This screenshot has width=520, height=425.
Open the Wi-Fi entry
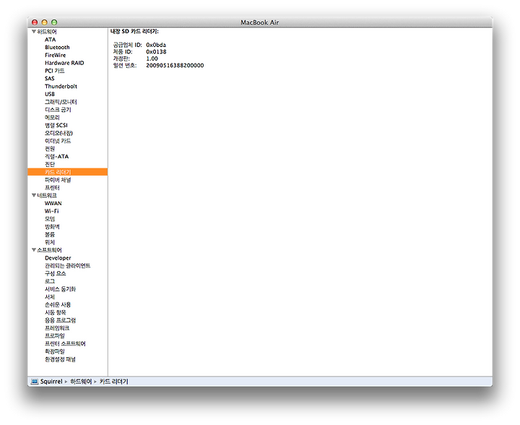[x=51, y=211]
